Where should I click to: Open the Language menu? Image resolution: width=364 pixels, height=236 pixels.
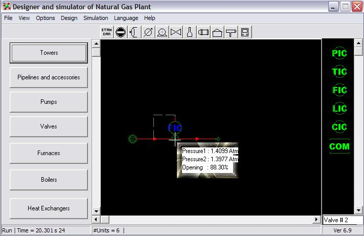coord(126,18)
